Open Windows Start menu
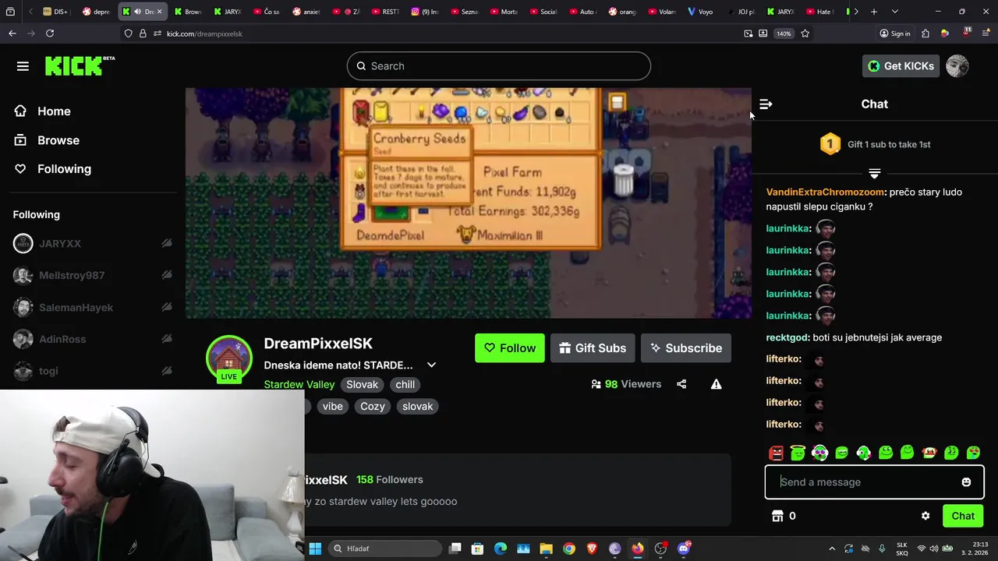Screen dimensions: 998x561 (315, 549)
